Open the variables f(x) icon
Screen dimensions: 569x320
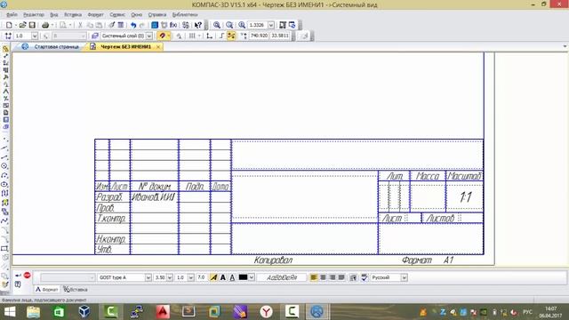tap(173, 25)
